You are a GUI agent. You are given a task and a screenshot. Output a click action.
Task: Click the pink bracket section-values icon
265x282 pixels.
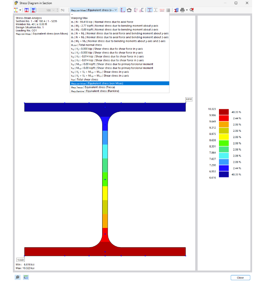[x=136, y=10]
